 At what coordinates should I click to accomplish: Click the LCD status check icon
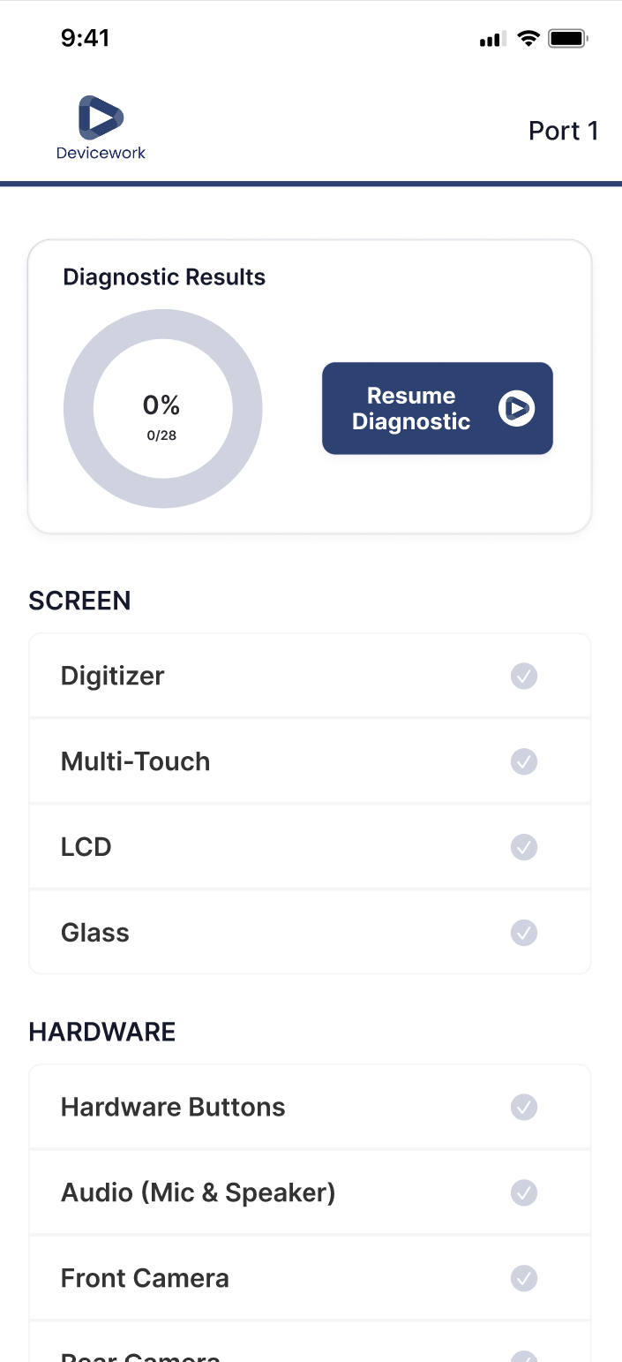click(524, 847)
